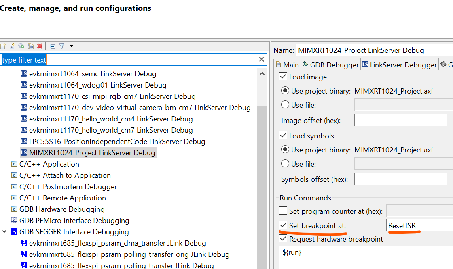
Task: Create a new launch configuration
Action: click(x=3, y=46)
